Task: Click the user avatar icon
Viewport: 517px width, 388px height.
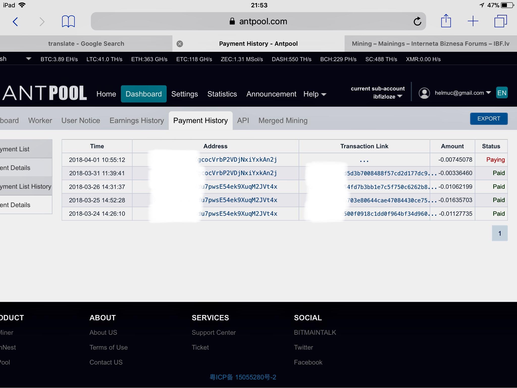Action: (x=424, y=93)
